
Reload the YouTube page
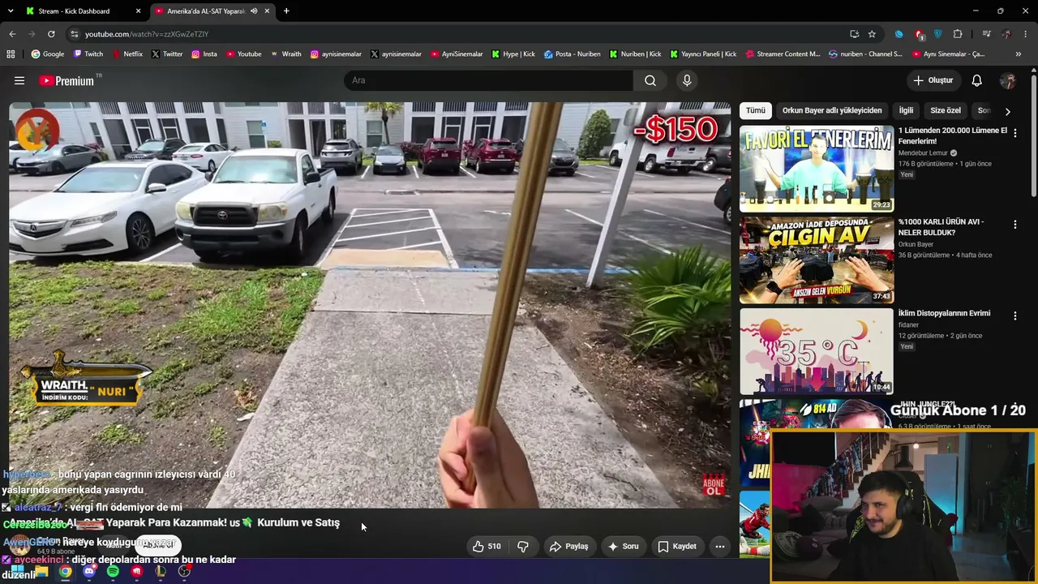click(51, 34)
